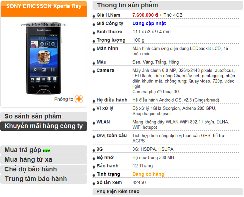Viewport: 244px width, 197px height.
Task: Click the Xperia Ray phone image
Action: pyautogui.click(x=44, y=58)
